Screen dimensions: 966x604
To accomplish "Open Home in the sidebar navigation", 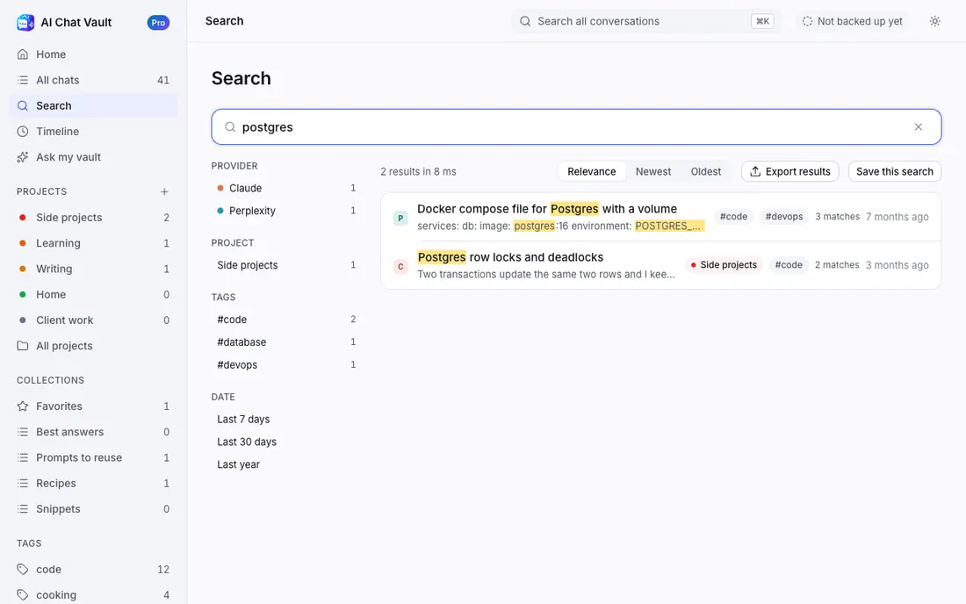I will (93, 54).
